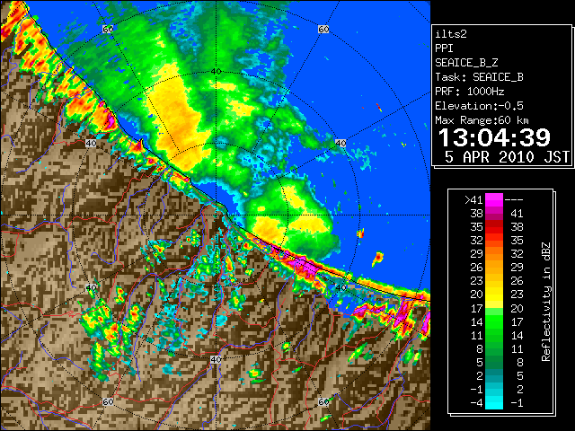Click the "PPI" scan type label
The width and height of the screenshot is (575, 431).
[x=444, y=48]
